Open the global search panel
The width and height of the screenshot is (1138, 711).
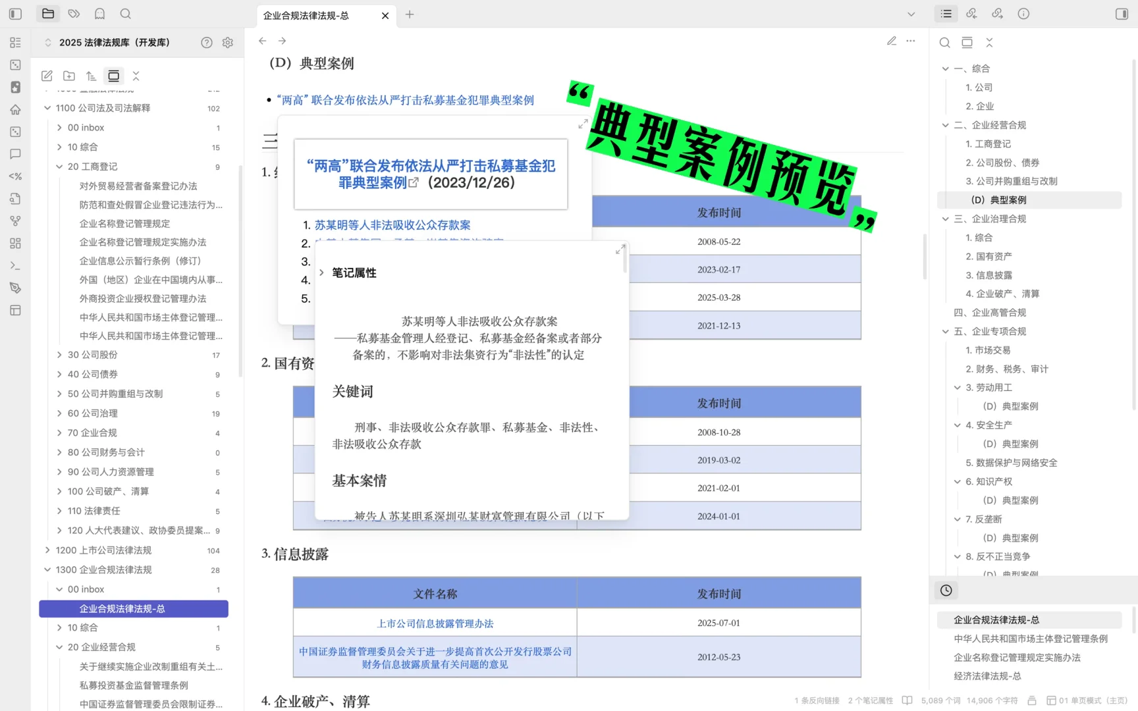125,14
